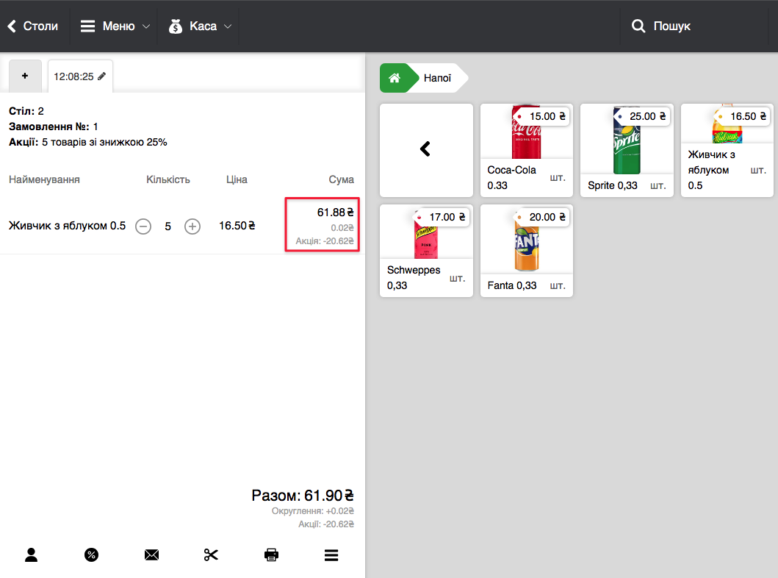Viewport: 778px width, 578px height.
Task: Open the percent discount icon
Action: pyautogui.click(x=91, y=555)
